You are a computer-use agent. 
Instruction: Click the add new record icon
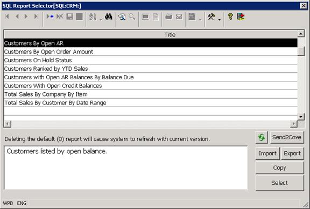pyautogui.click(x=50, y=17)
